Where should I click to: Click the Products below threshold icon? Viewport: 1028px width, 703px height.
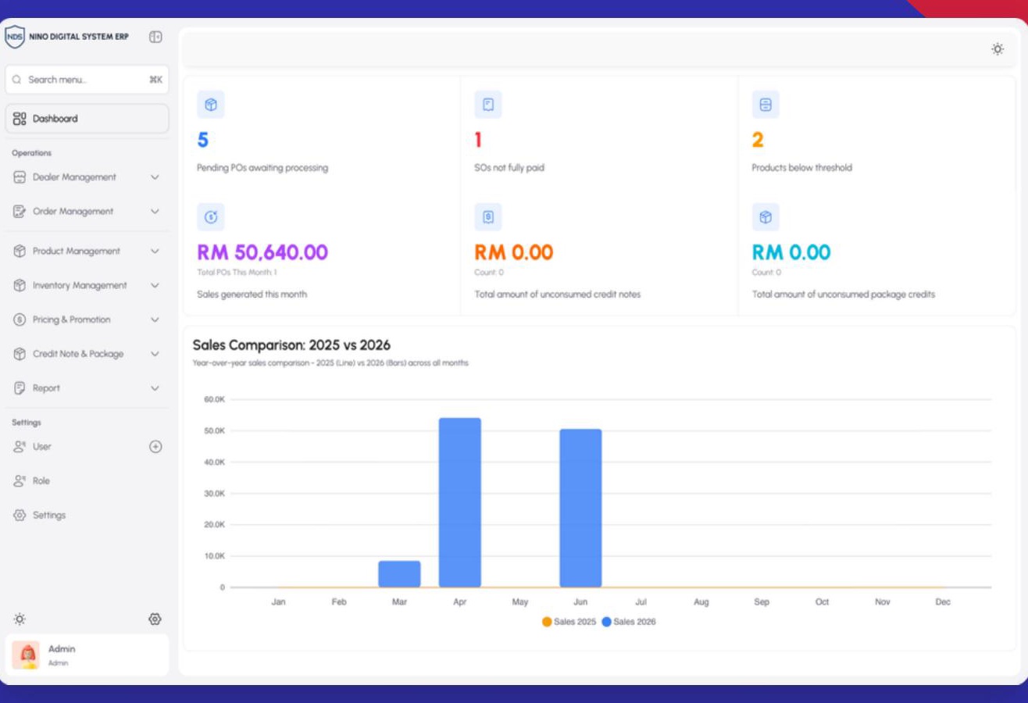(x=766, y=105)
